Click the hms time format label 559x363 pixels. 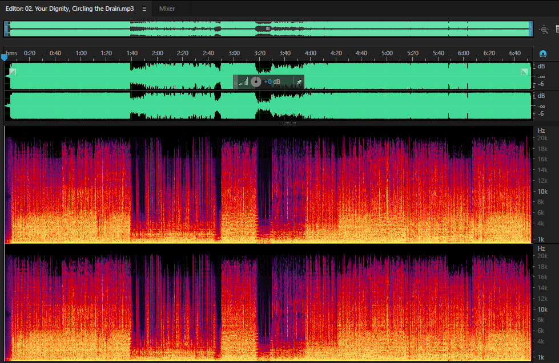point(11,53)
